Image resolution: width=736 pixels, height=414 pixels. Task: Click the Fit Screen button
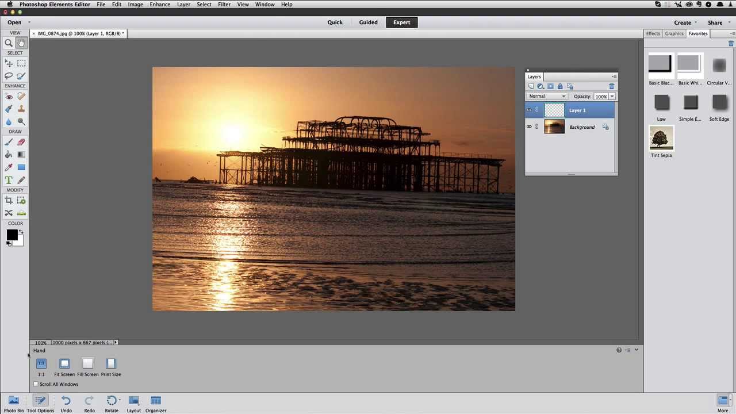tap(64, 367)
